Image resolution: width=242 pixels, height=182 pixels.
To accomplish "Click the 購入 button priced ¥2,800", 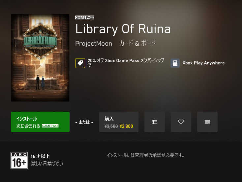I will tap(119, 122).
